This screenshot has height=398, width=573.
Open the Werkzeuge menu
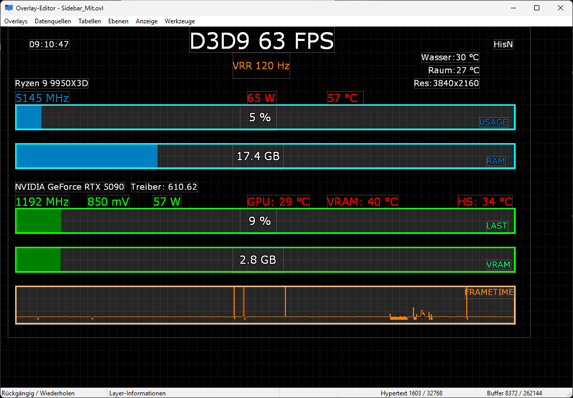pyautogui.click(x=180, y=21)
